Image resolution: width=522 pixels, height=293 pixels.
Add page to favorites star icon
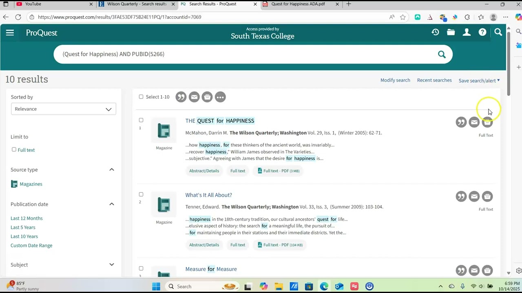[x=403, y=17]
